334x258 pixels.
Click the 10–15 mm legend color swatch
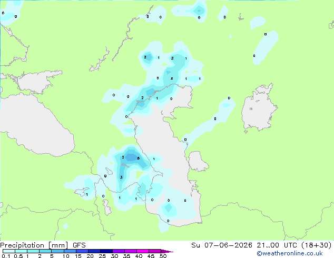pos(70,251)
